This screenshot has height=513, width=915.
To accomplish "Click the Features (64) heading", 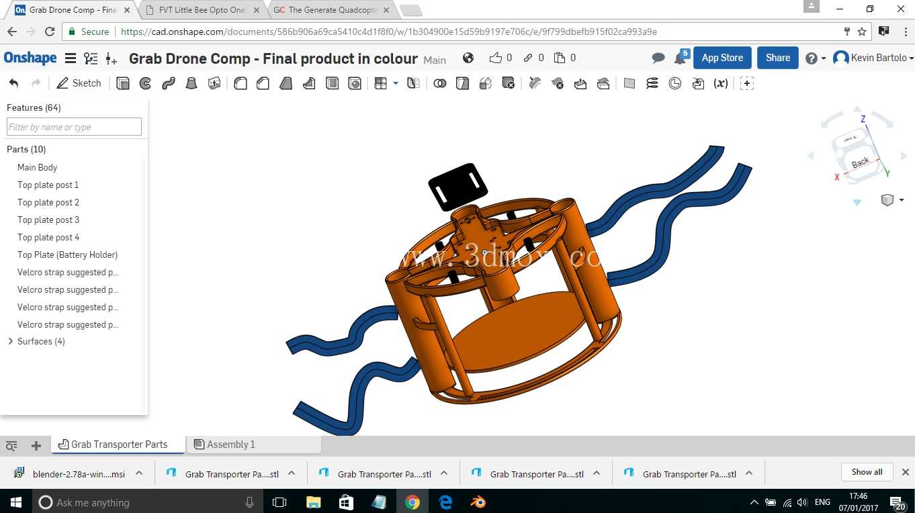I will pyautogui.click(x=34, y=107).
